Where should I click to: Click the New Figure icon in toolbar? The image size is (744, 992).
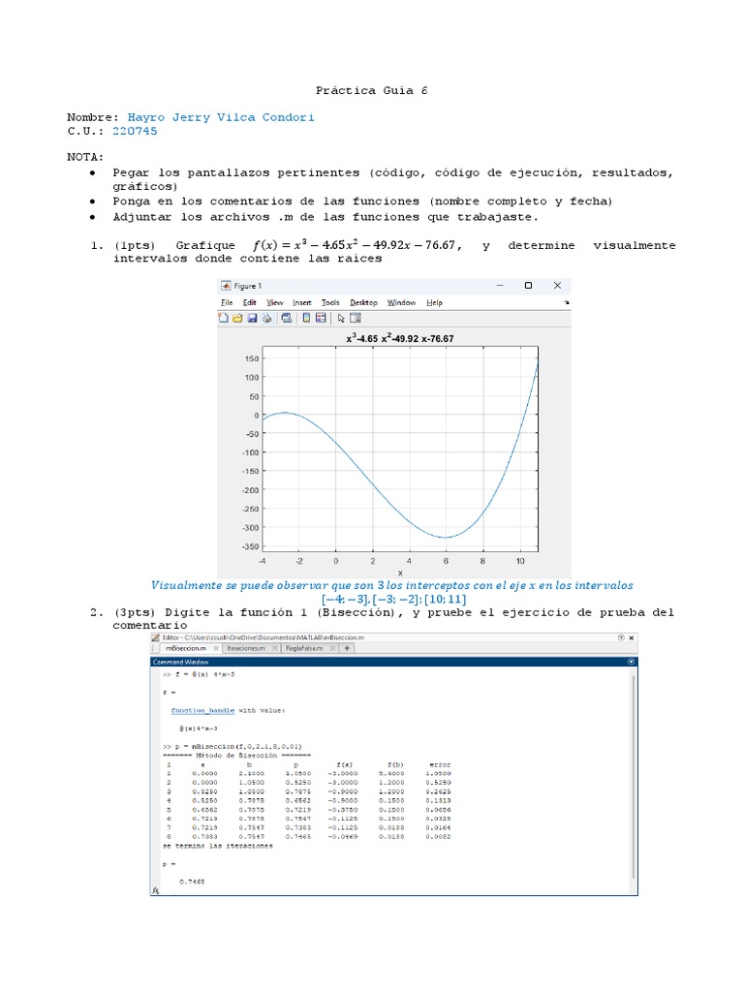click(x=224, y=318)
